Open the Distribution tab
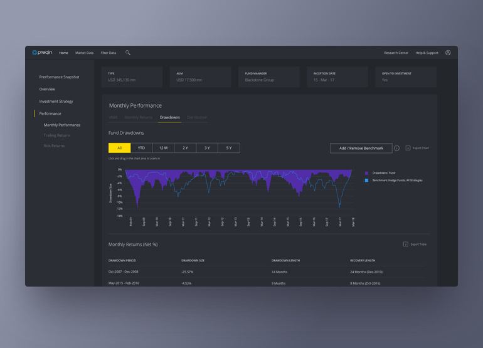 point(197,117)
